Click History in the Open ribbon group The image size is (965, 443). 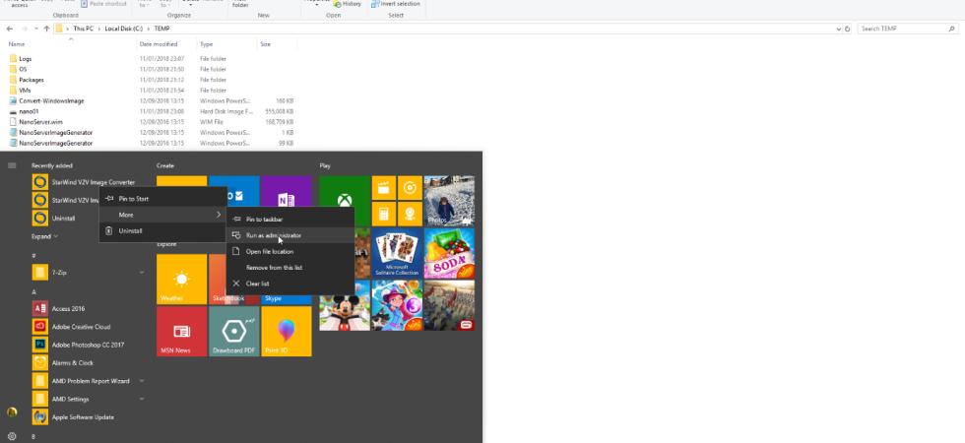348,4
